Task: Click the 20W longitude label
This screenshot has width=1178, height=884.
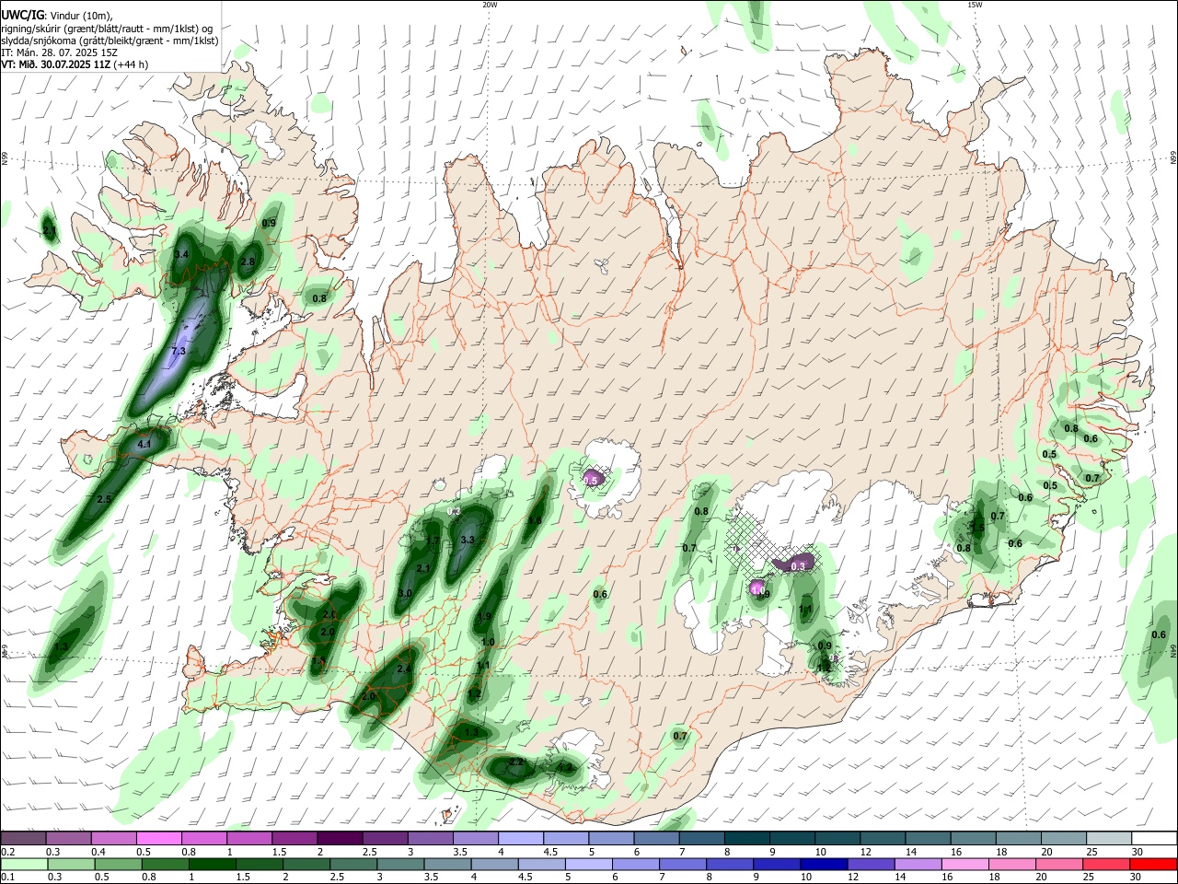Action: [x=490, y=5]
